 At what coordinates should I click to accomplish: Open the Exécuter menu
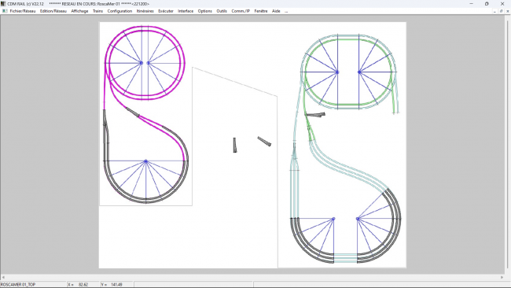click(x=166, y=11)
